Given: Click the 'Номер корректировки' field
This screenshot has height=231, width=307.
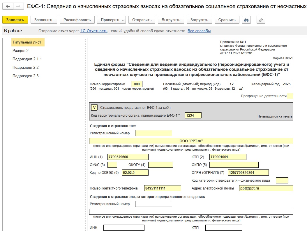Looking at the screenshot, I should (137, 84).
